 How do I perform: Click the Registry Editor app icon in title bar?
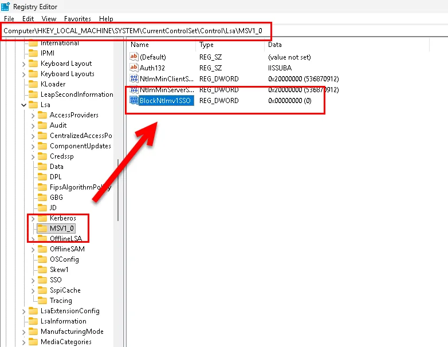(5, 6)
